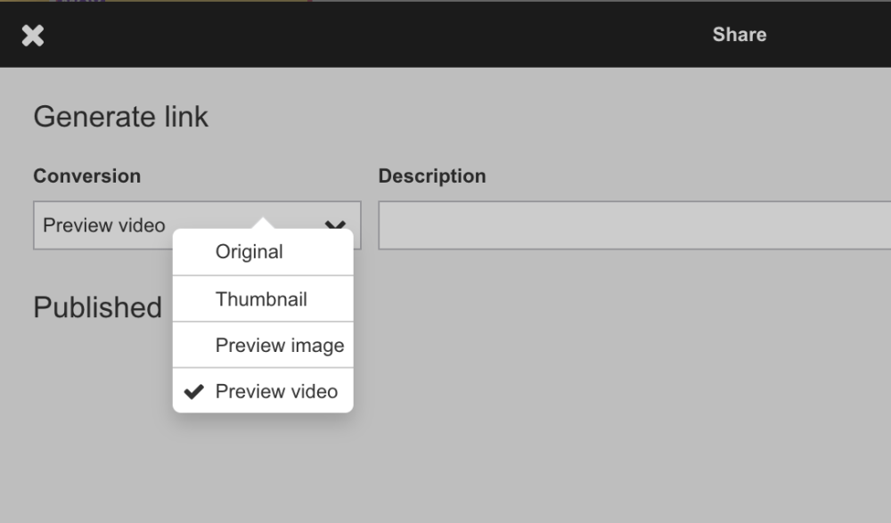Close the Share dialog with the X icon
This screenshot has height=523, width=891.
33,36
